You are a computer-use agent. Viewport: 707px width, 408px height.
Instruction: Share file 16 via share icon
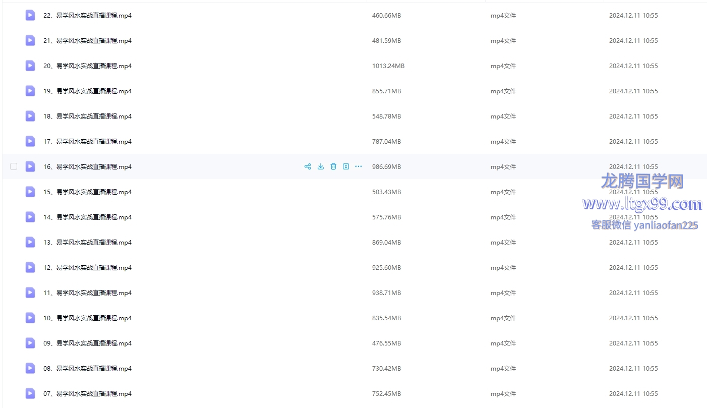308,166
